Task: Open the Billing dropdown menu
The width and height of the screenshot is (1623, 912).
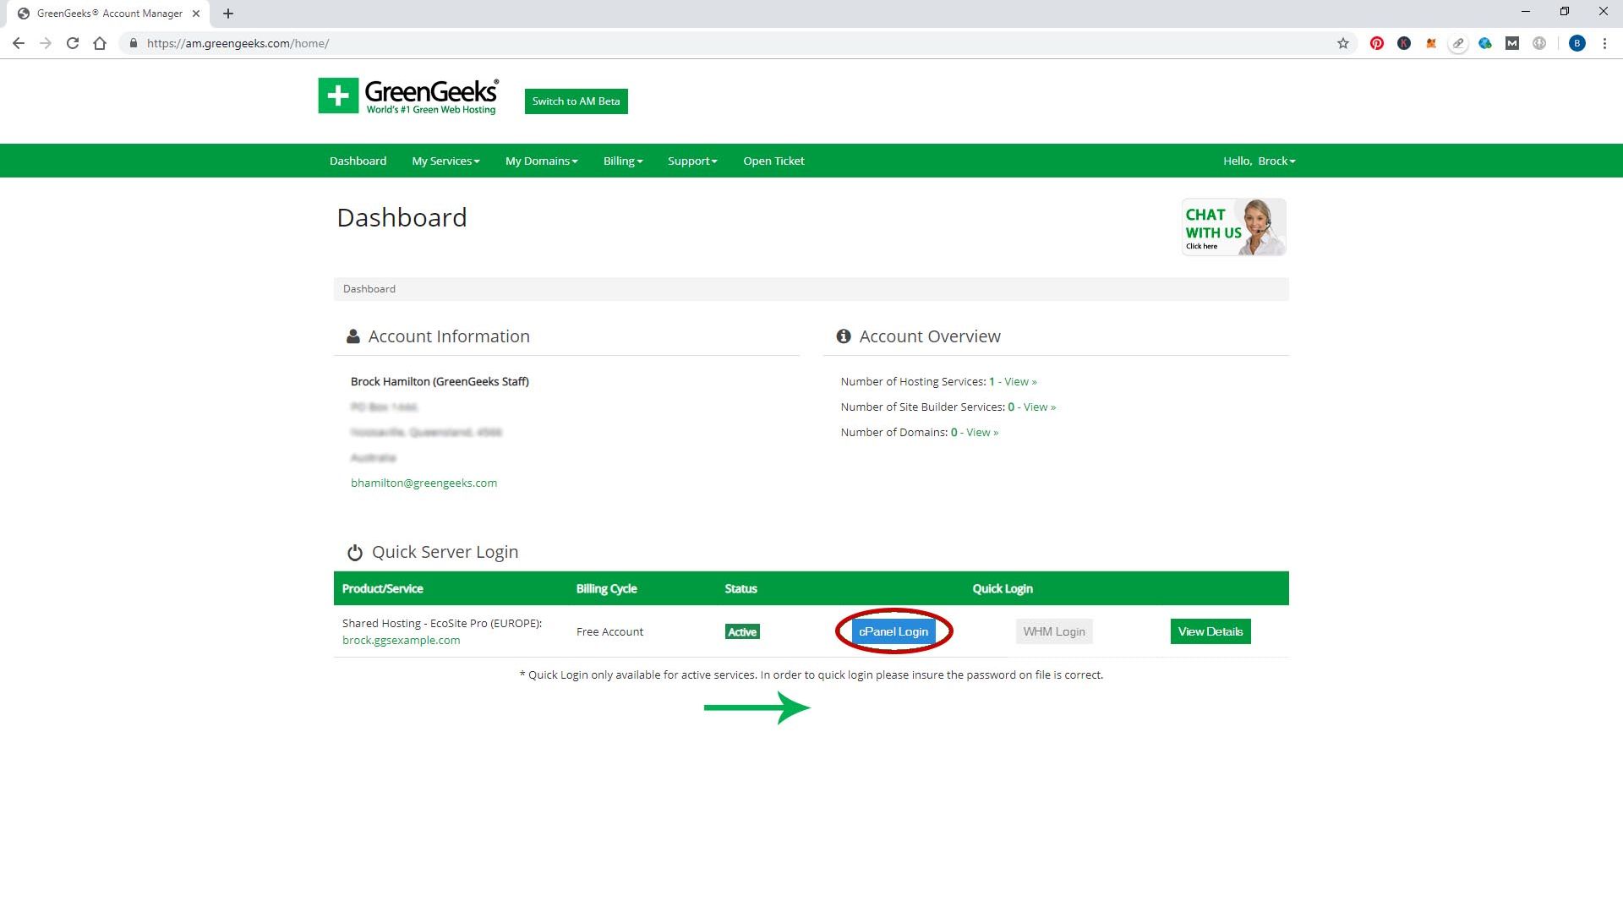Action: 623,161
